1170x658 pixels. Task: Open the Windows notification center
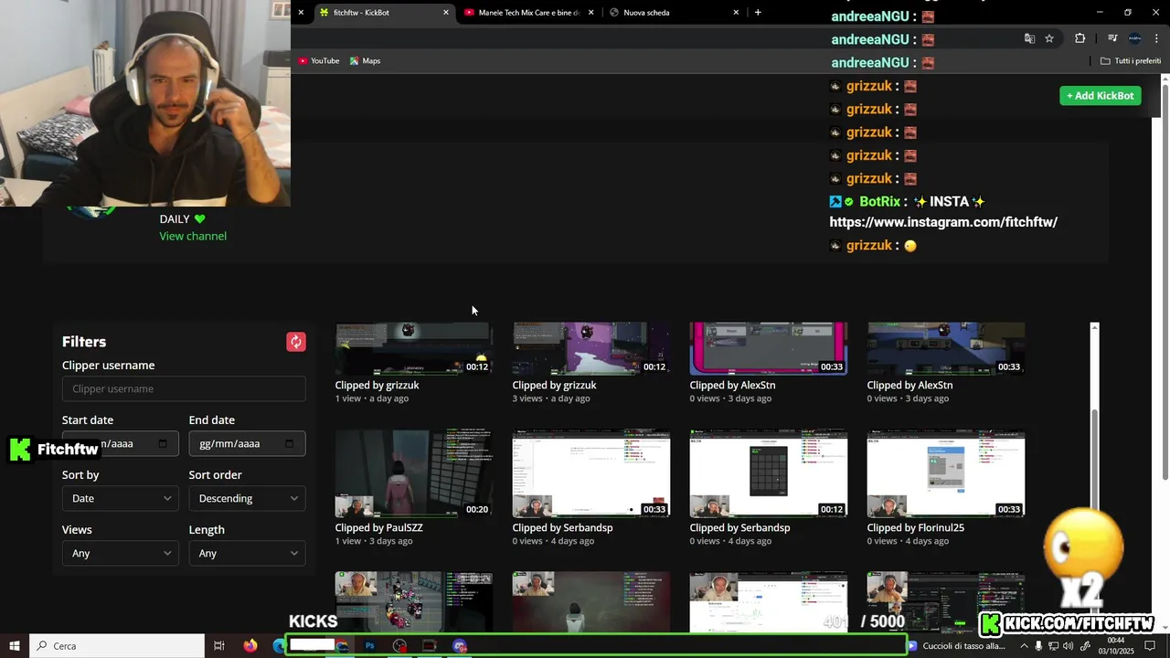point(1150,646)
